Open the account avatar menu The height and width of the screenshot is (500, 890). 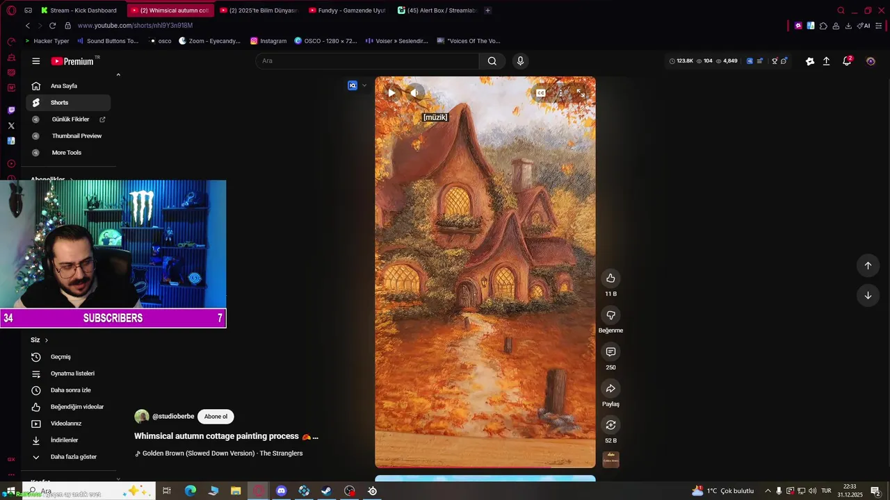click(871, 61)
